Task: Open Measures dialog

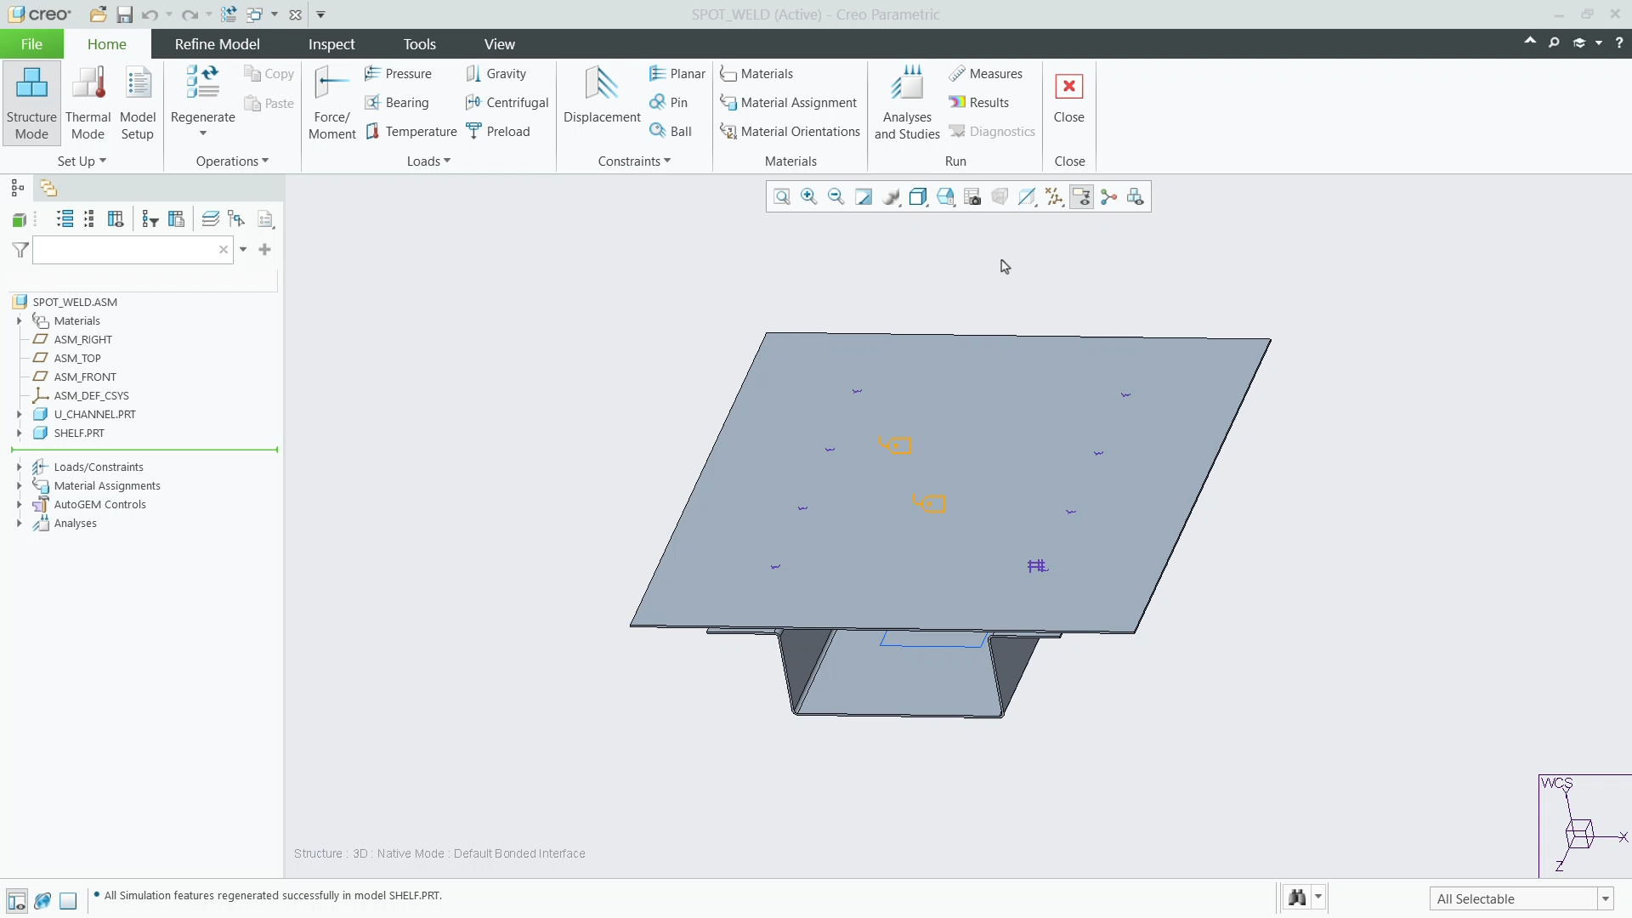Action: 986,74
